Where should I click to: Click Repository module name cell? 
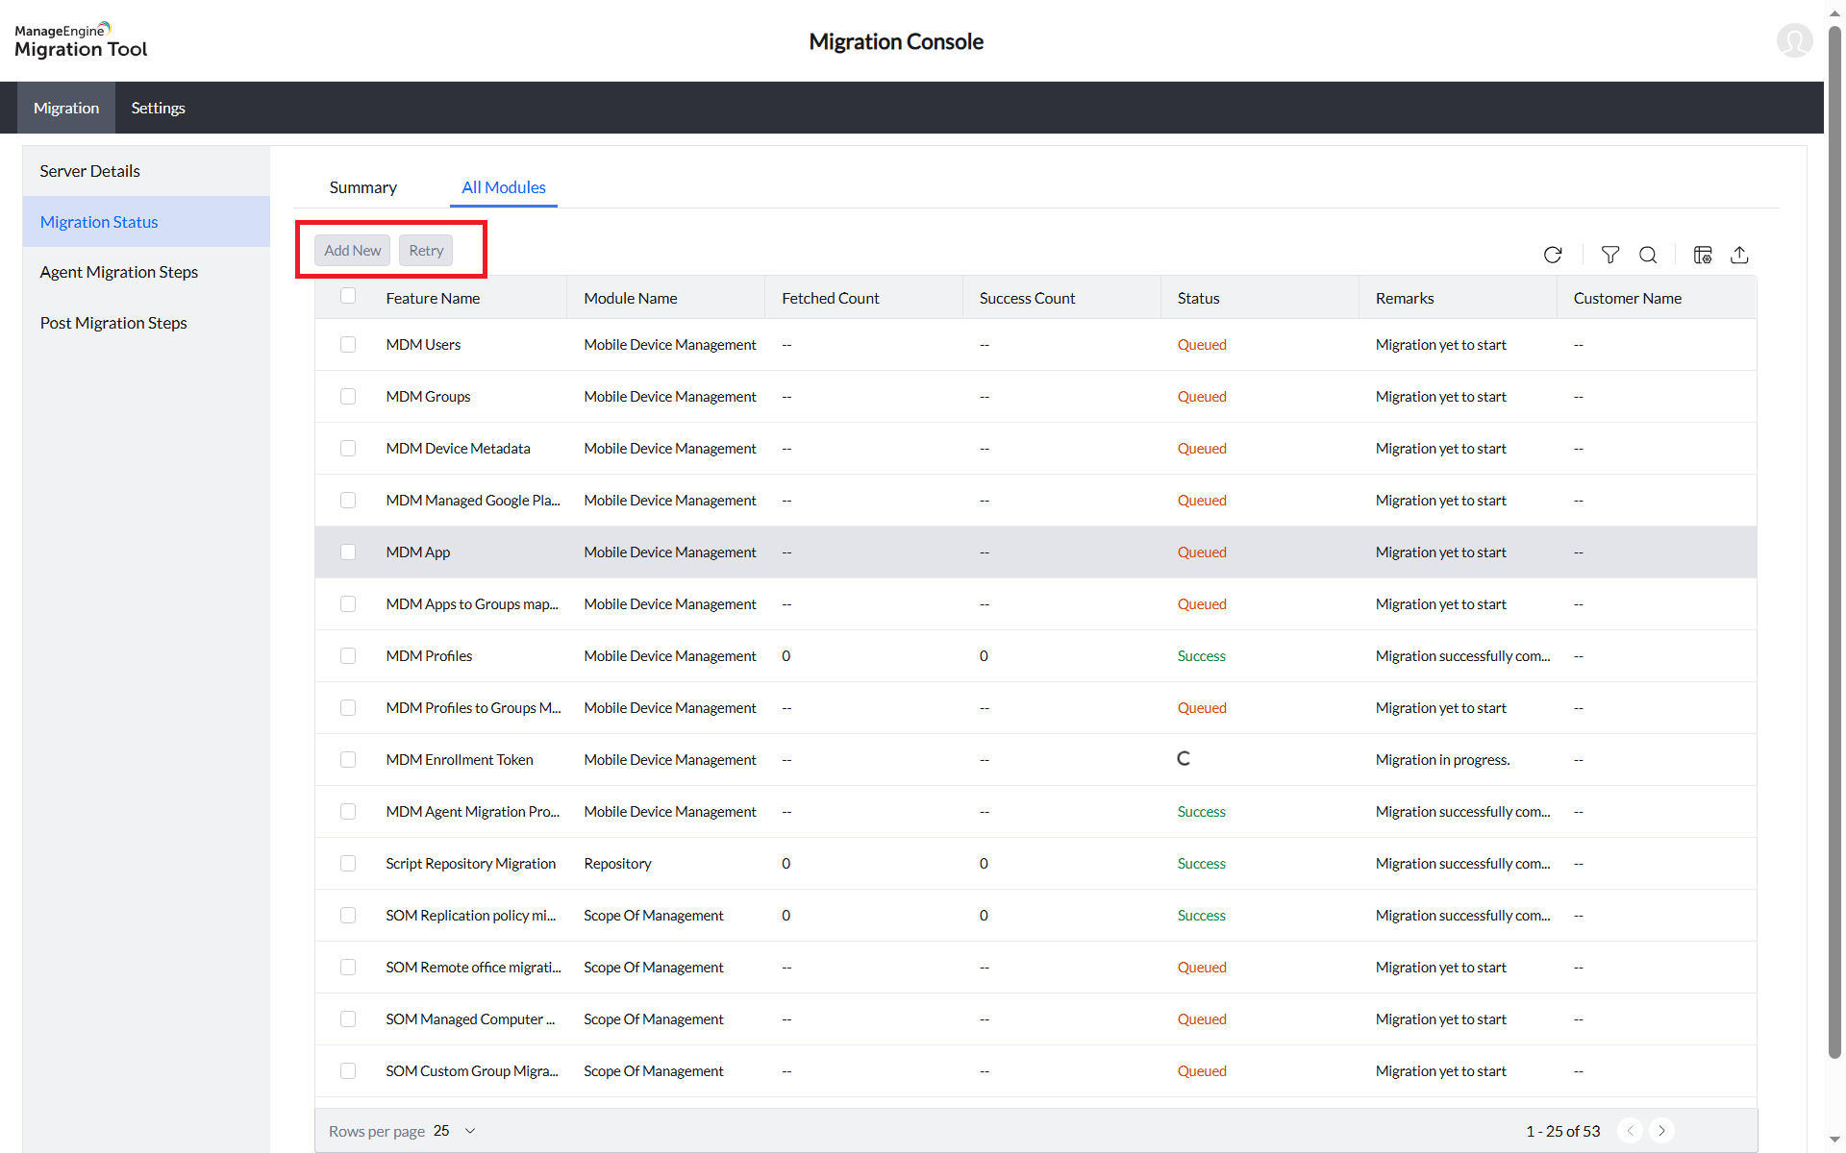click(617, 864)
